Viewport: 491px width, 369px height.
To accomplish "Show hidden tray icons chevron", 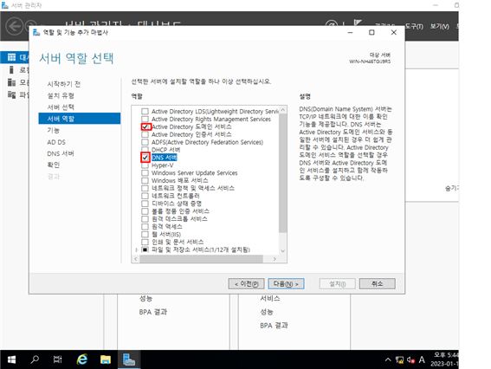I will 388,359.
